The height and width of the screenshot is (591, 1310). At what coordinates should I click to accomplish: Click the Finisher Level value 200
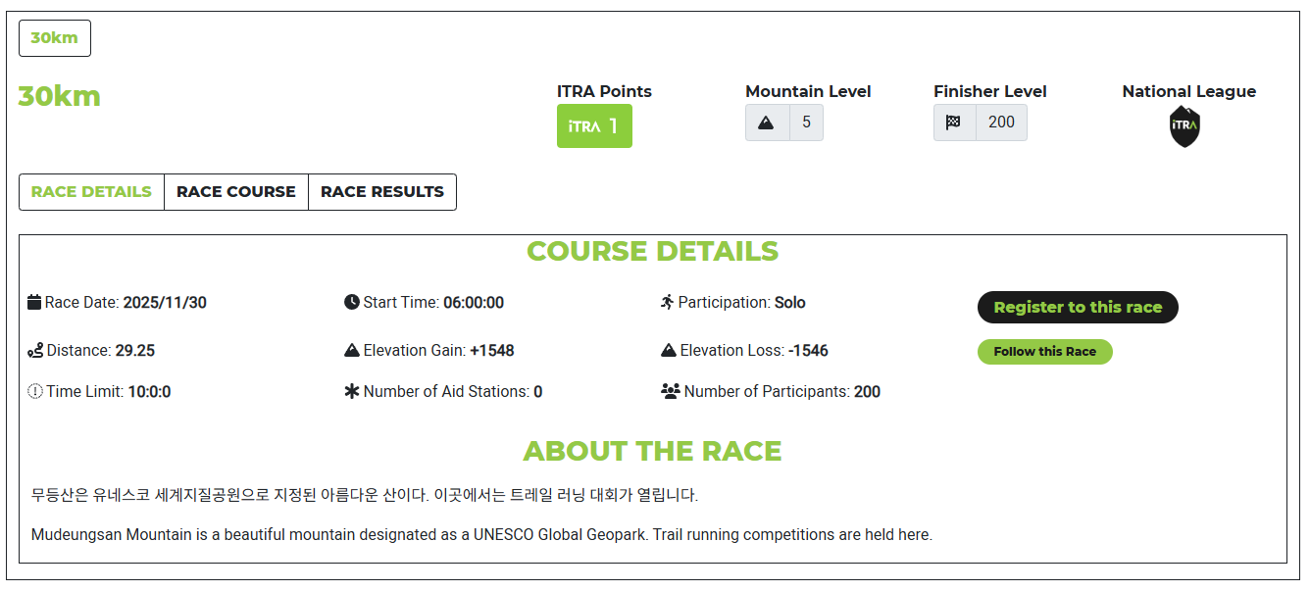[1001, 123]
